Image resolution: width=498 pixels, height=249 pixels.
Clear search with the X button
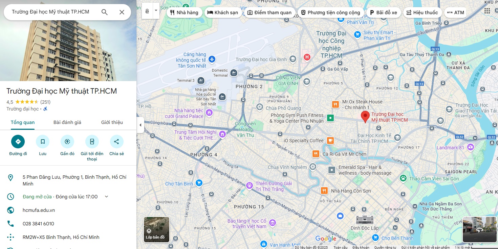click(x=122, y=12)
